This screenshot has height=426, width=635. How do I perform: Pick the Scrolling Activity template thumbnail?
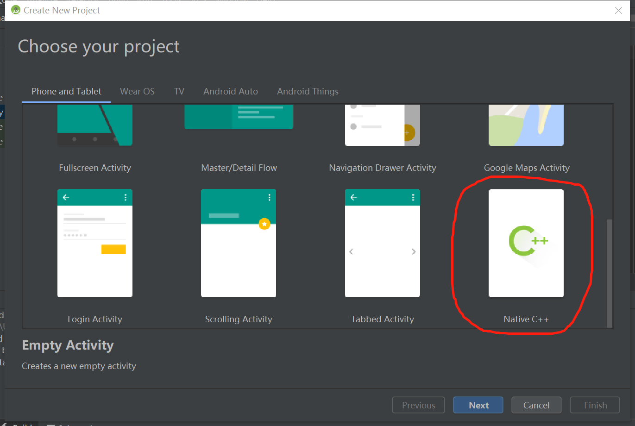pos(239,243)
